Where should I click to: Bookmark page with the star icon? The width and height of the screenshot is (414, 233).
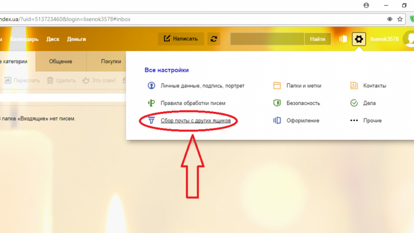400,19
